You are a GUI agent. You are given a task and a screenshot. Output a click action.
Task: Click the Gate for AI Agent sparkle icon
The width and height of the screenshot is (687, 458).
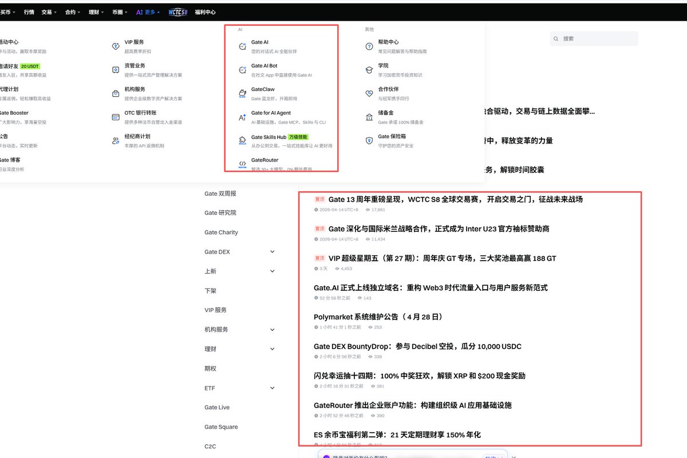pos(242,117)
